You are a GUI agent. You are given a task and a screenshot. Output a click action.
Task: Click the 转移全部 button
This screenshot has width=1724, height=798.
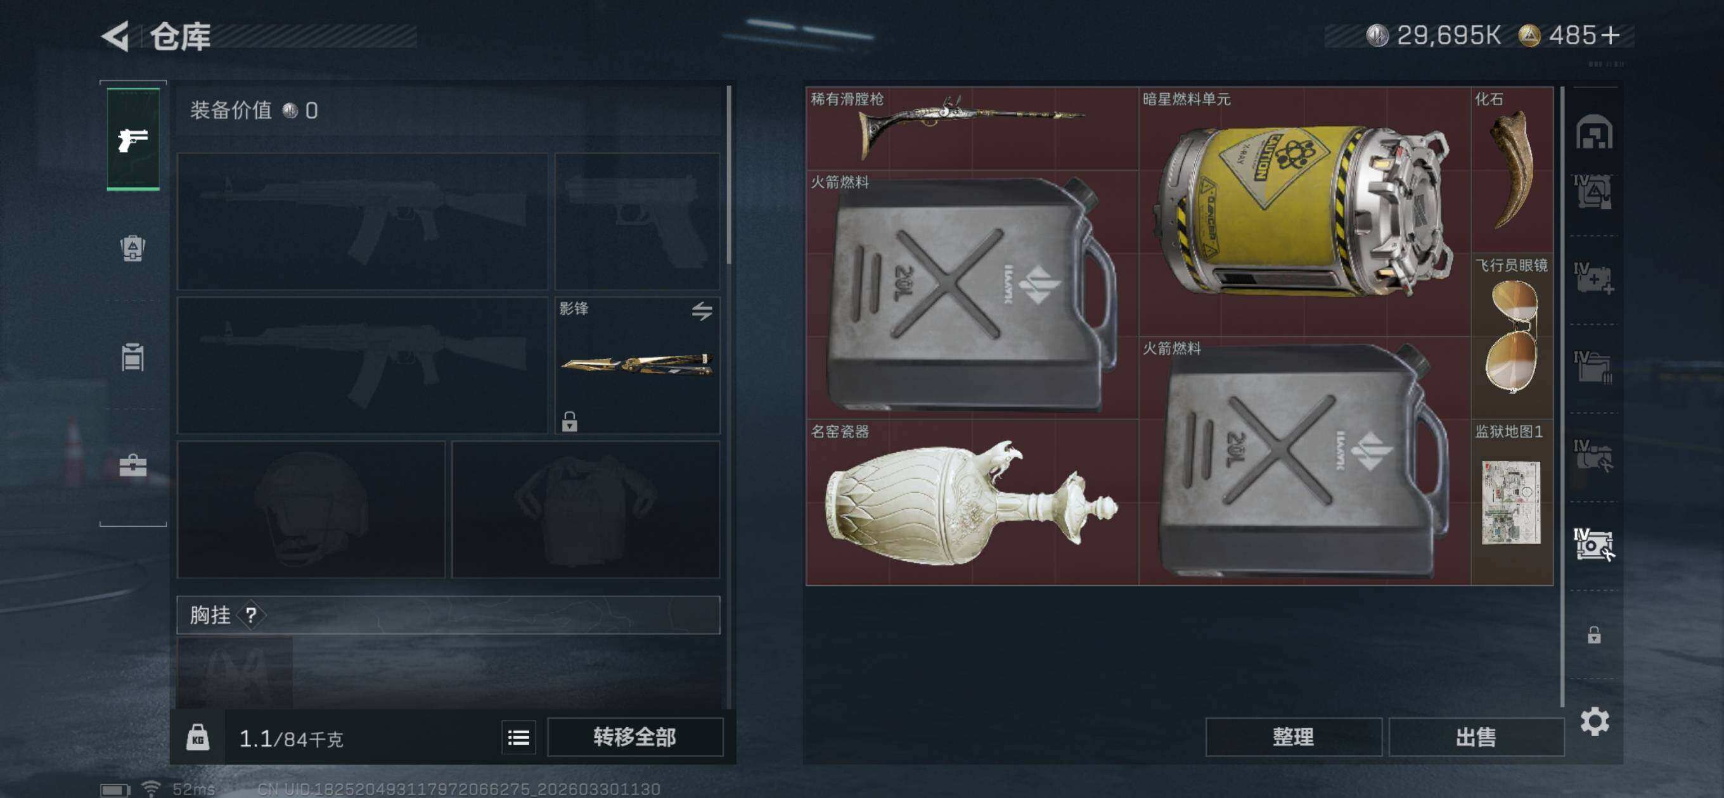click(635, 737)
